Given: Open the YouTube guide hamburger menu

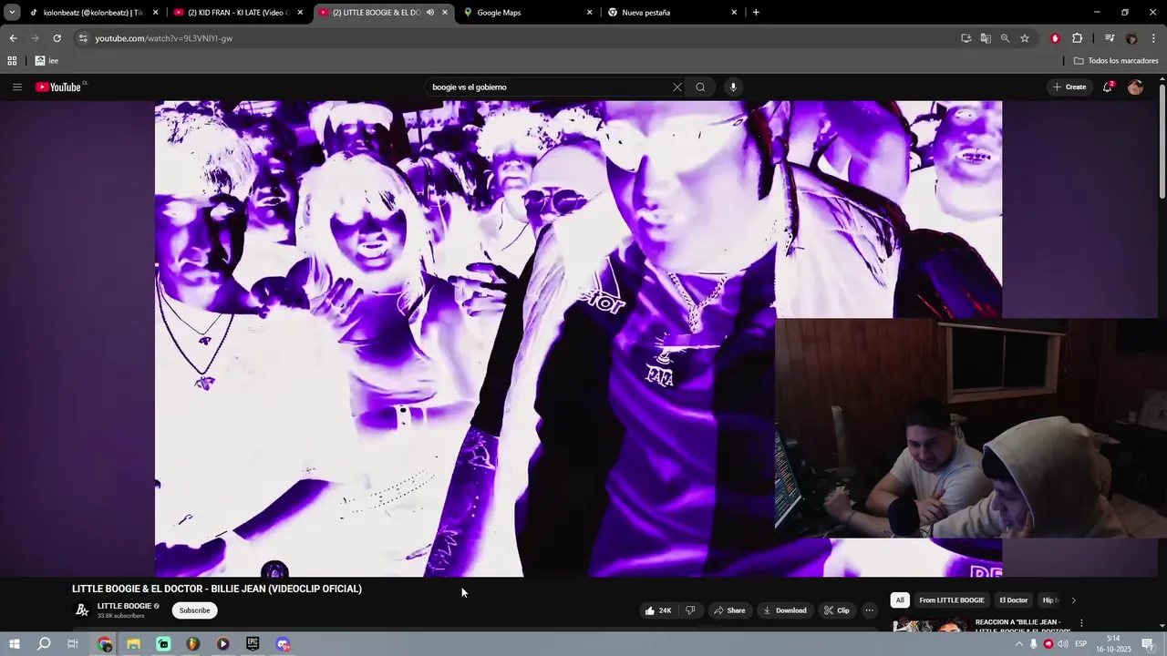Looking at the screenshot, I should click(x=16, y=87).
